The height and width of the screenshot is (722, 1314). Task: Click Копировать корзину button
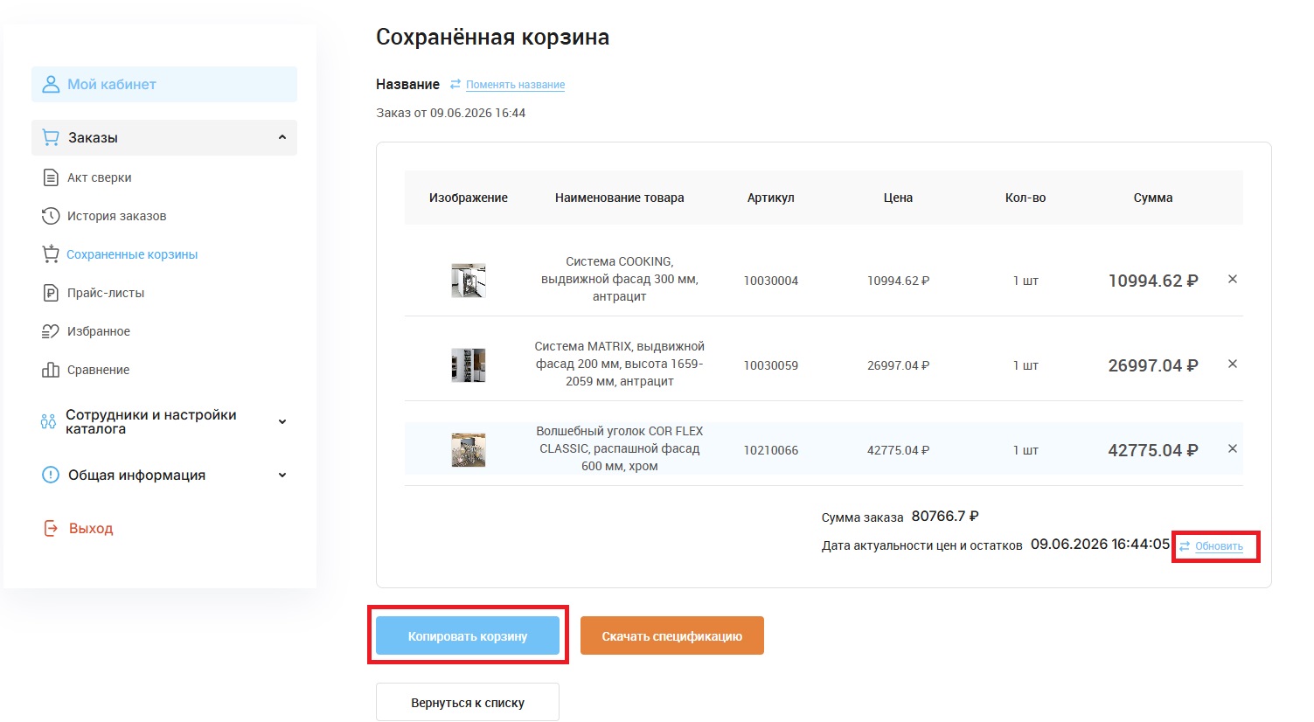point(468,635)
